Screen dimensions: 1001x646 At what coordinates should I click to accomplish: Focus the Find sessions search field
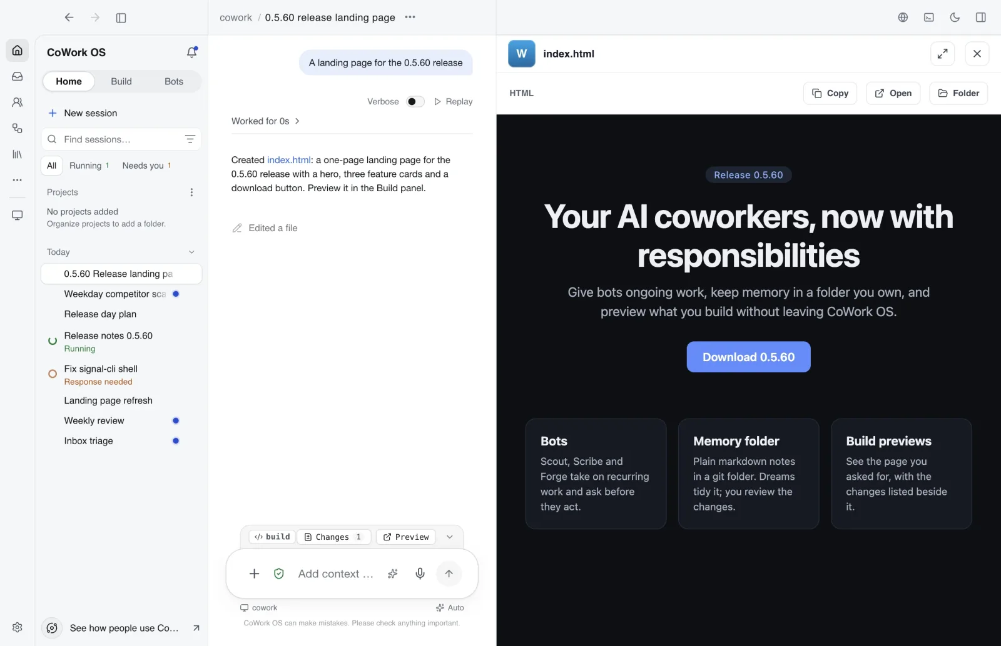click(121, 139)
